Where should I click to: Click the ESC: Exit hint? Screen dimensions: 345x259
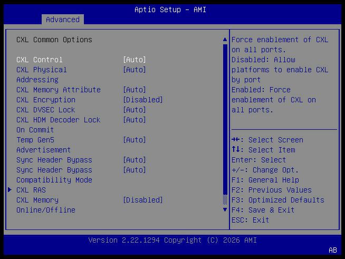(251, 220)
